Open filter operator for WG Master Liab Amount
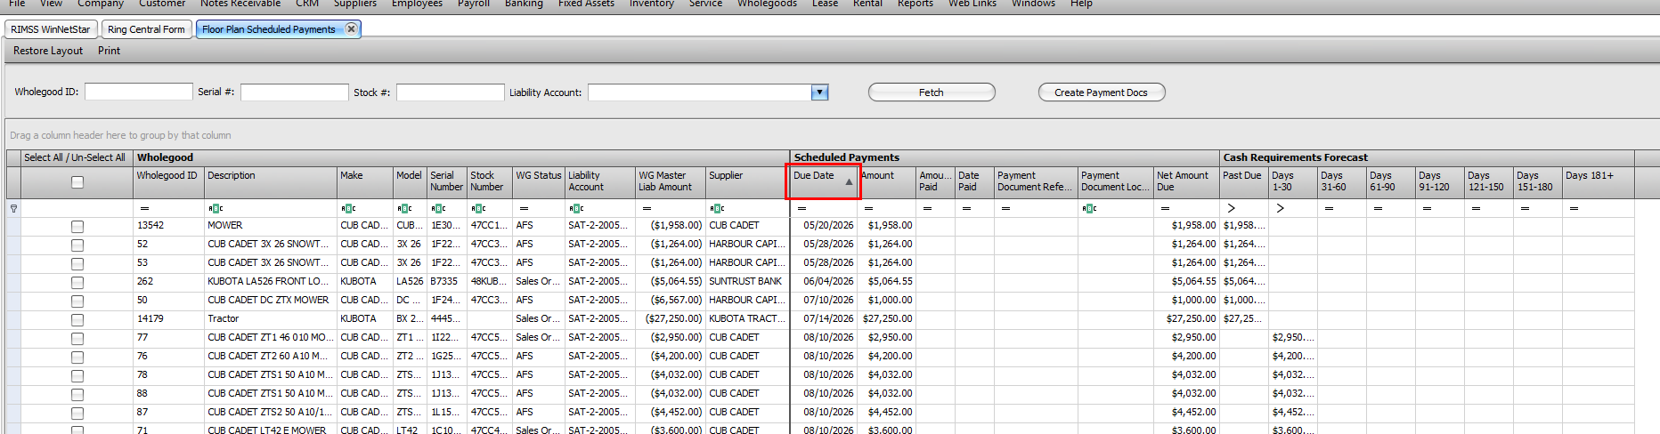 (647, 208)
